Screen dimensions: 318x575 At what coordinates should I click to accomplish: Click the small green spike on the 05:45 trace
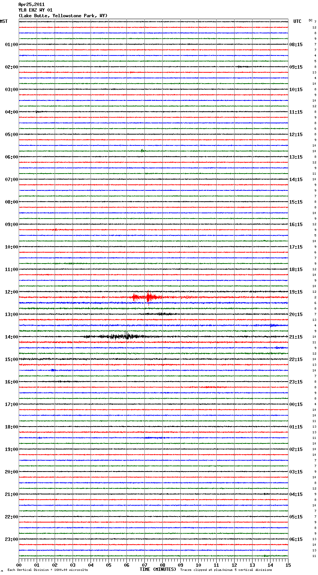[142, 151]
